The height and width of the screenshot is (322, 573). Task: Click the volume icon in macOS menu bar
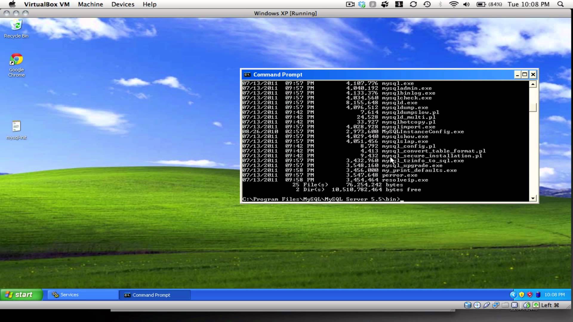pyautogui.click(x=467, y=4)
